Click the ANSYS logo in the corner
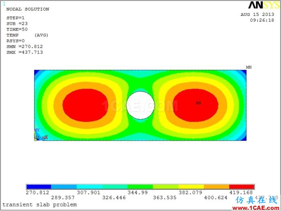 [264, 5]
